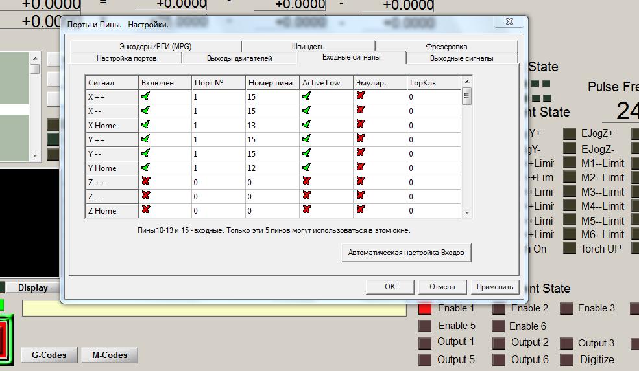Screen dimensions: 639x371
Task: Toggle Active Low for Z ++ row
Action: 307,181
